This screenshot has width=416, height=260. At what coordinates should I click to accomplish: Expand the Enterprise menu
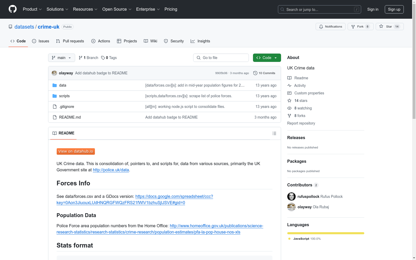(148, 9)
